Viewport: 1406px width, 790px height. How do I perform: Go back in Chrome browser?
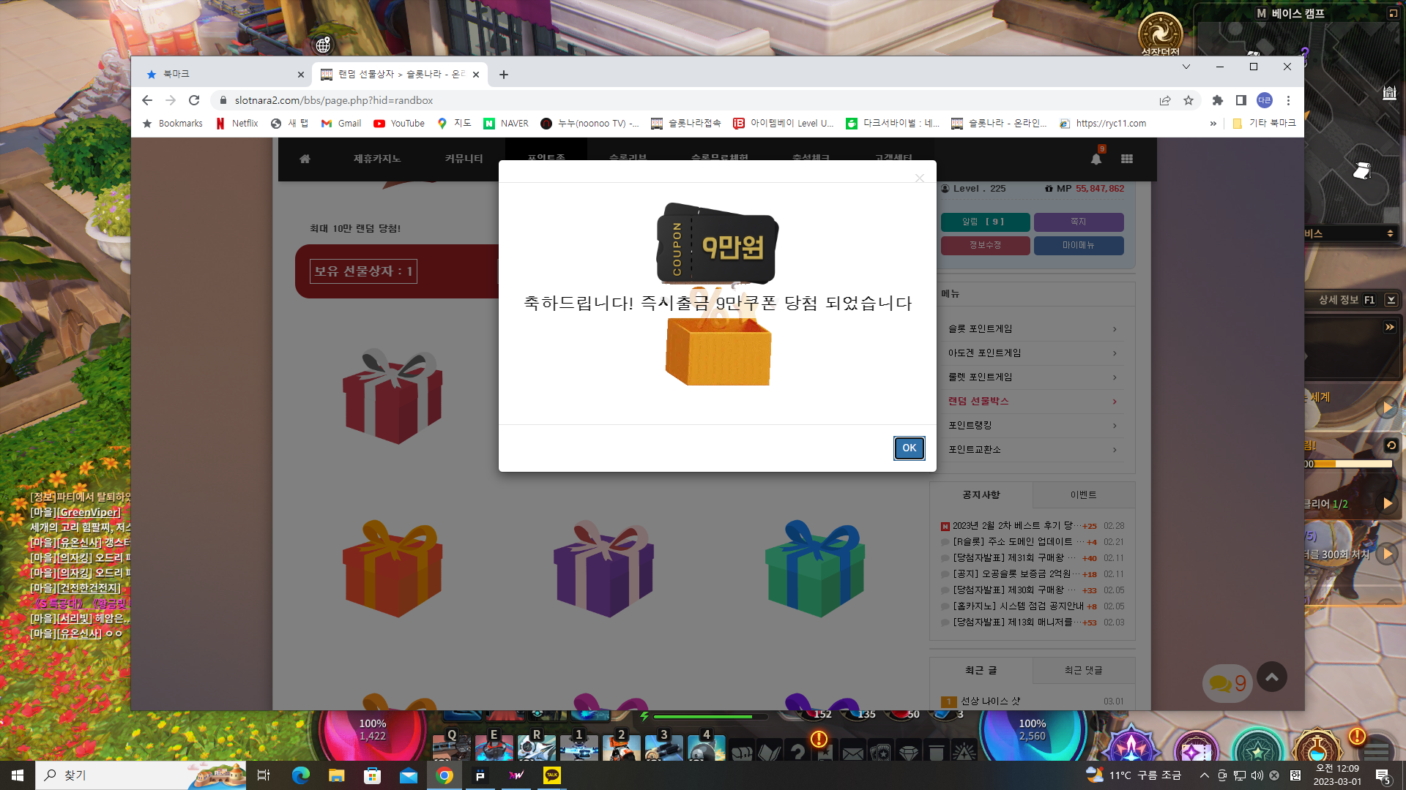147,100
